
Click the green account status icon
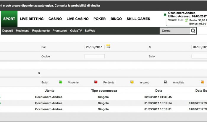tap(165, 15)
